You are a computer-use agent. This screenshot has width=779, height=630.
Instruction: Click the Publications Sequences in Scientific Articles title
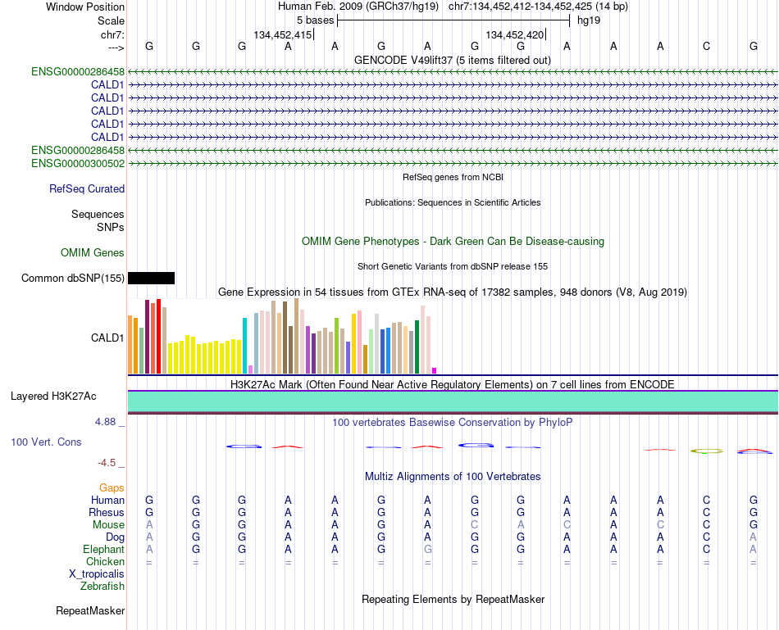(x=453, y=202)
